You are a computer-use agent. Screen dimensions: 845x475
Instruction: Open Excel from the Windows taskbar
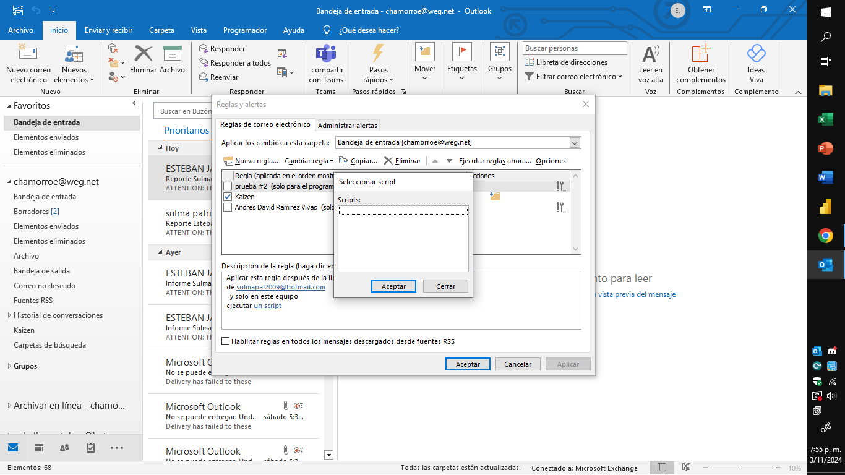[x=826, y=119]
